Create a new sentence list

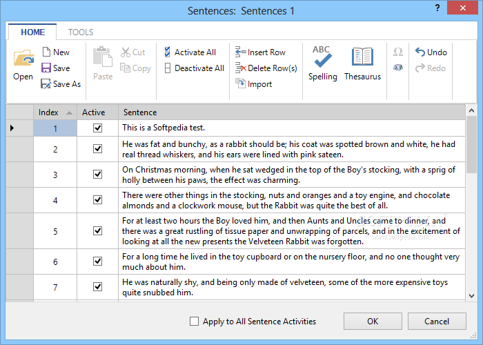click(56, 52)
